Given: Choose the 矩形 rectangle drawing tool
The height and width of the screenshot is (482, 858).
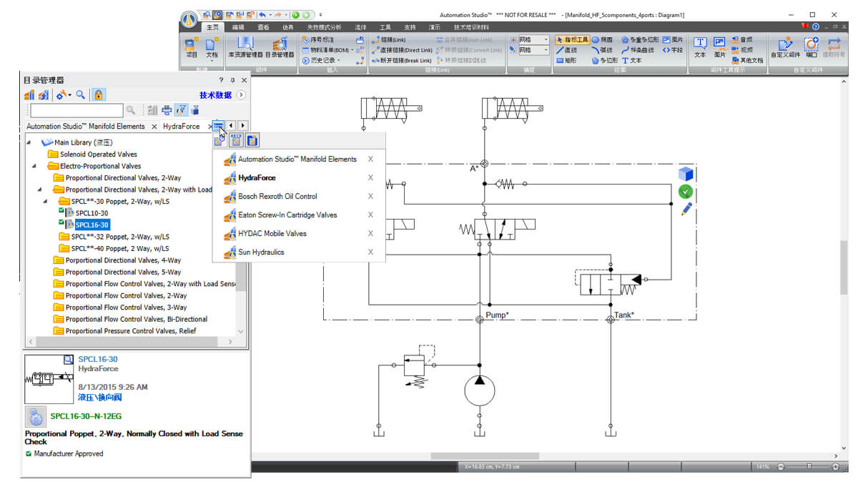Looking at the screenshot, I should coord(566,60).
